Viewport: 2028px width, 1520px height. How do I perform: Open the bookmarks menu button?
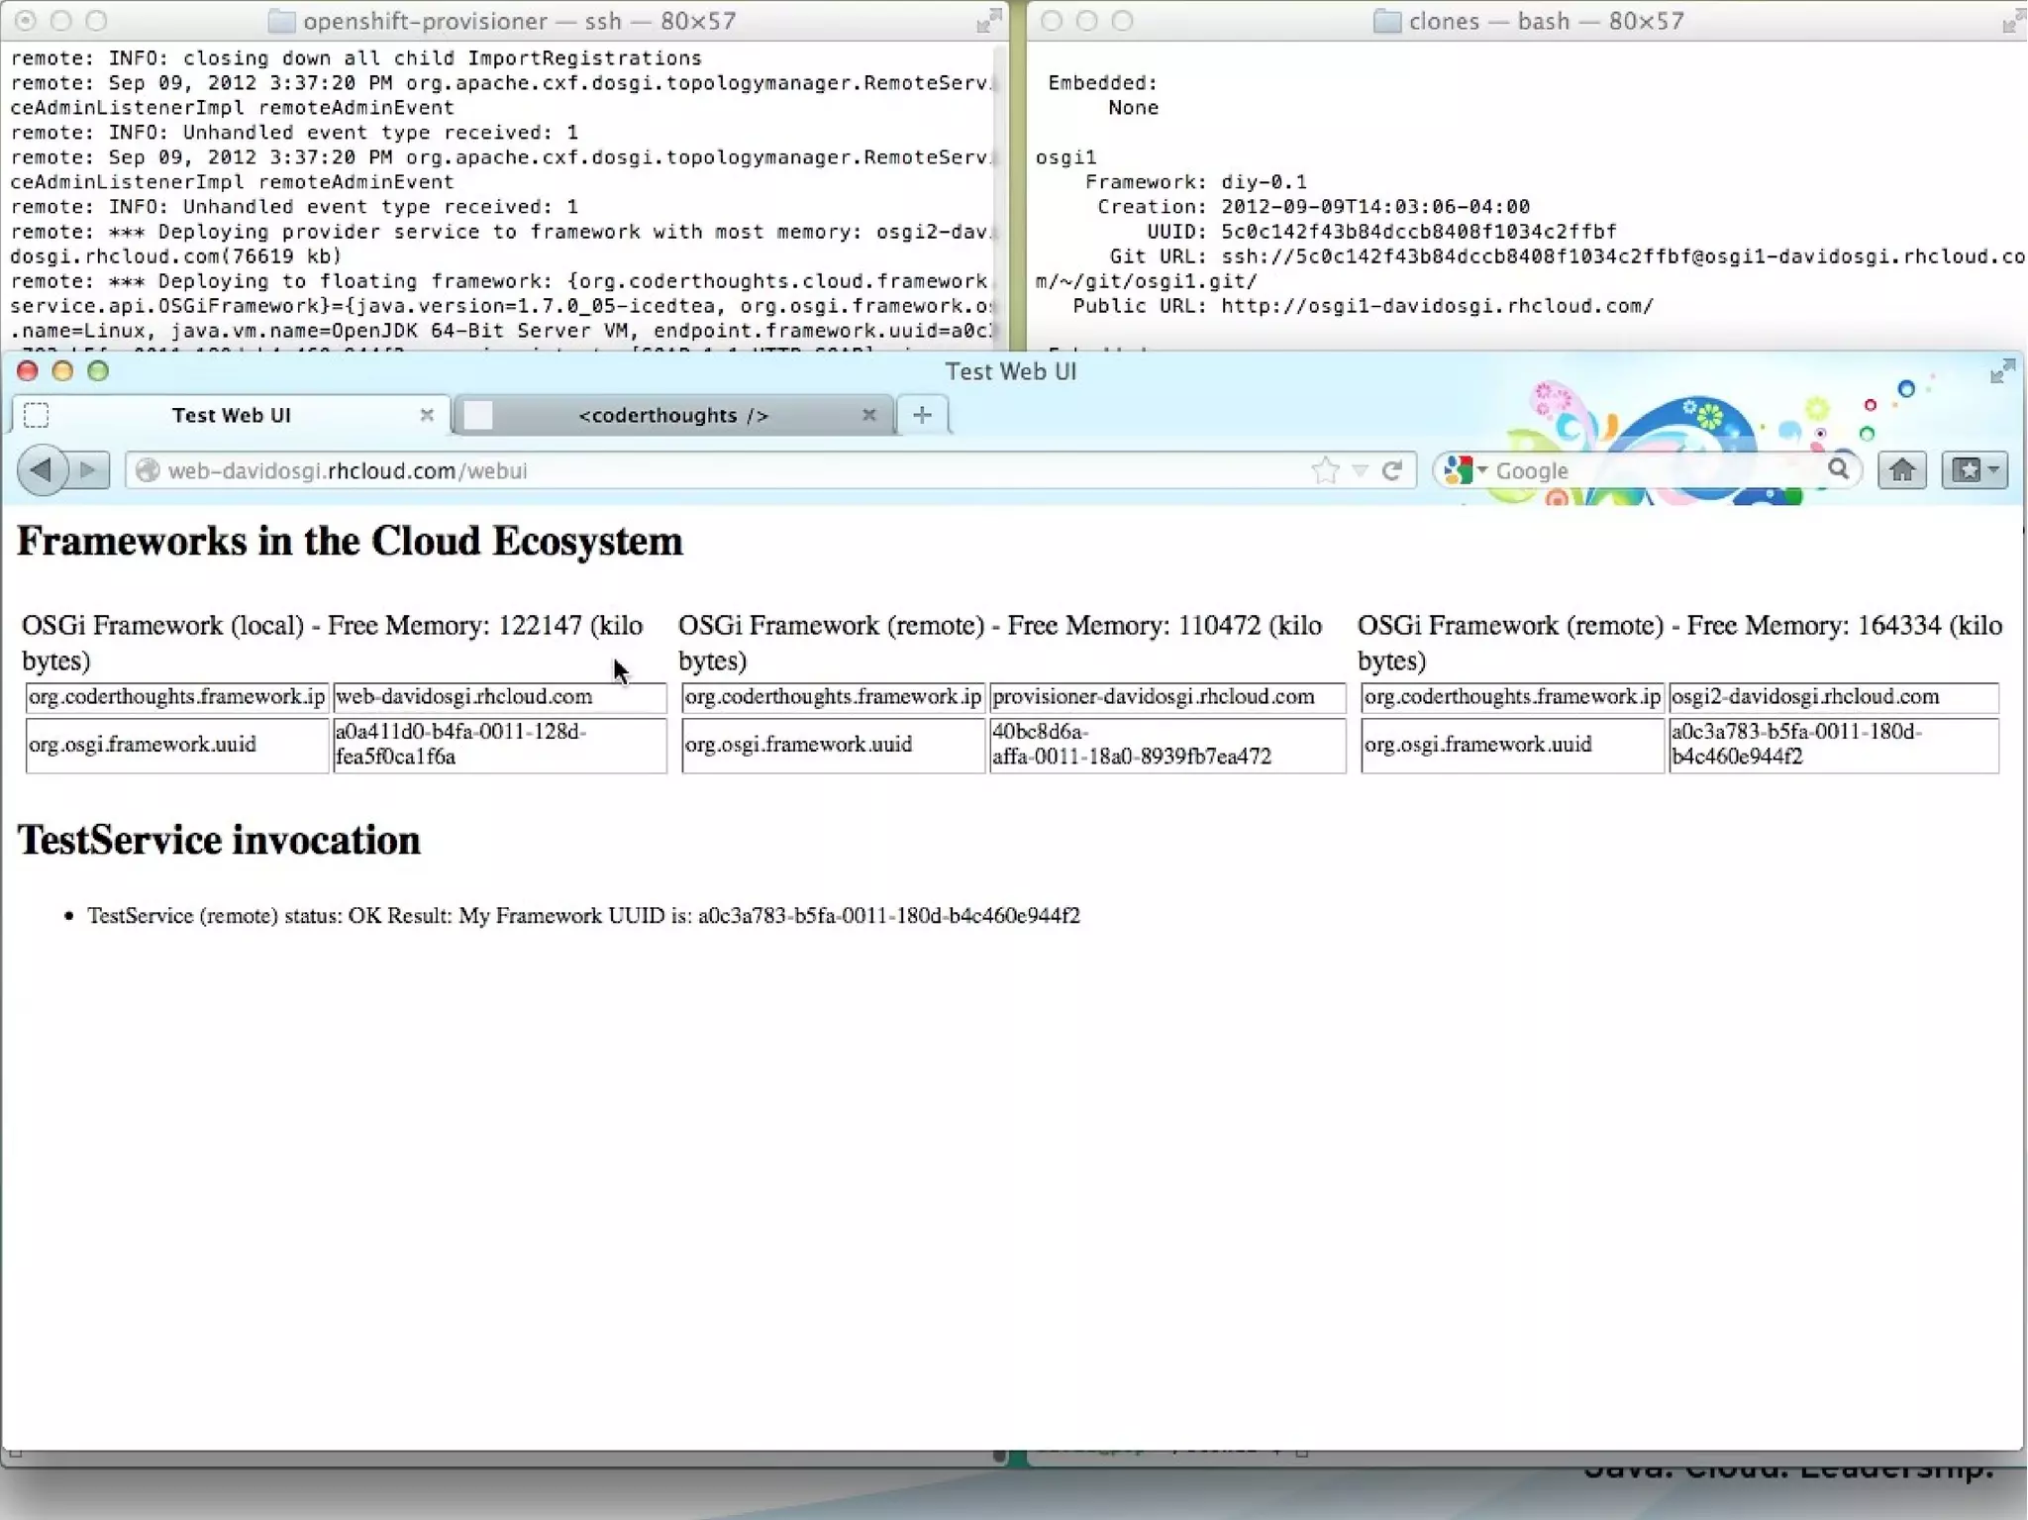point(1975,469)
